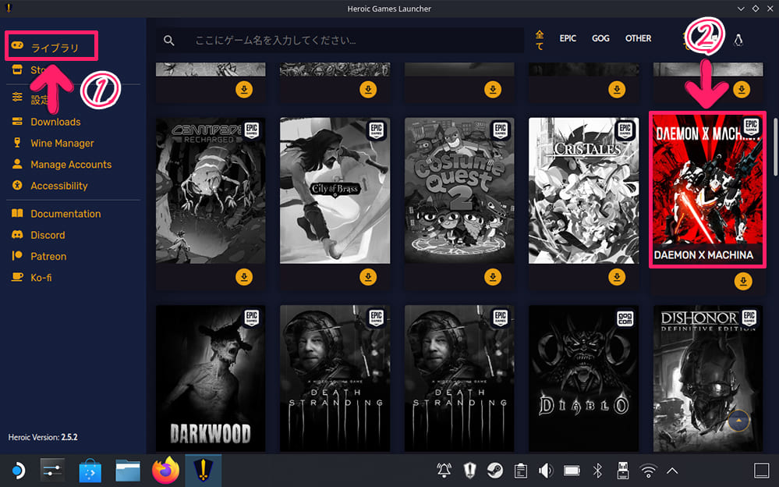Download Daemon X Machina with its install icon
Viewport: 779px width, 487px height.
(x=743, y=281)
